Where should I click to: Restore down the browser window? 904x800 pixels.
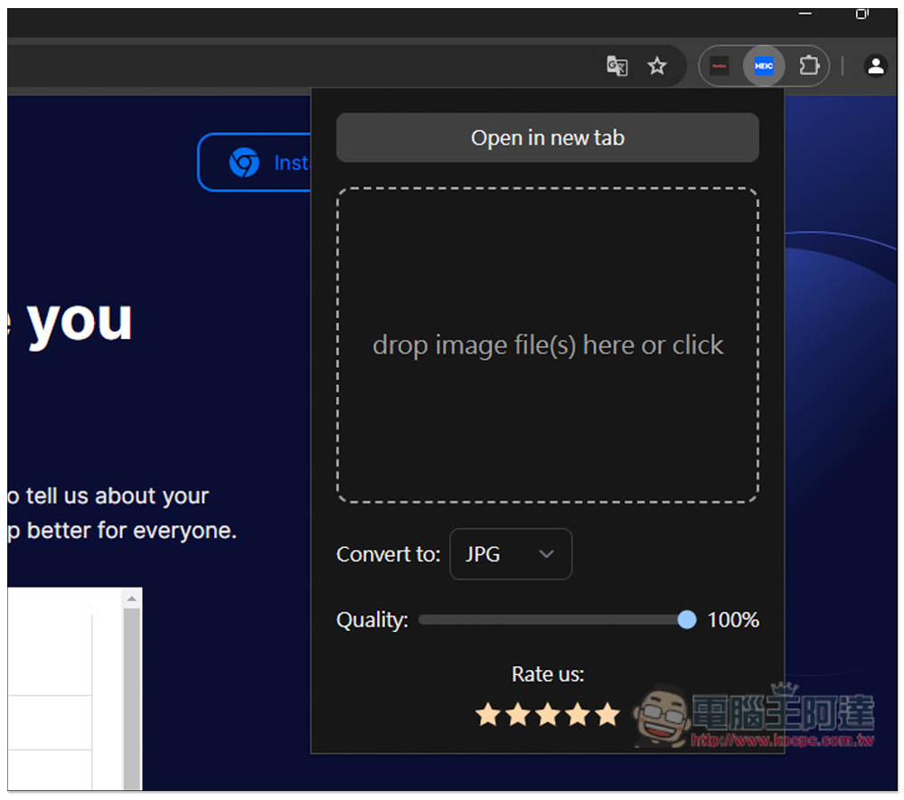pyautogui.click(x=862, y=14)
